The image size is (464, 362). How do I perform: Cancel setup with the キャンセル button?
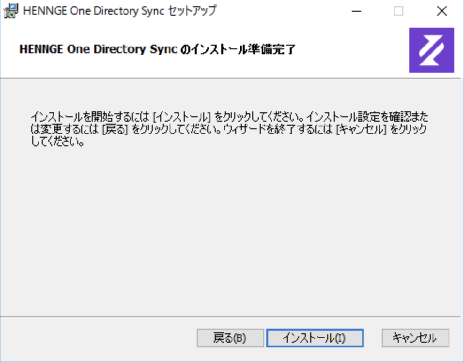[416, 338]
